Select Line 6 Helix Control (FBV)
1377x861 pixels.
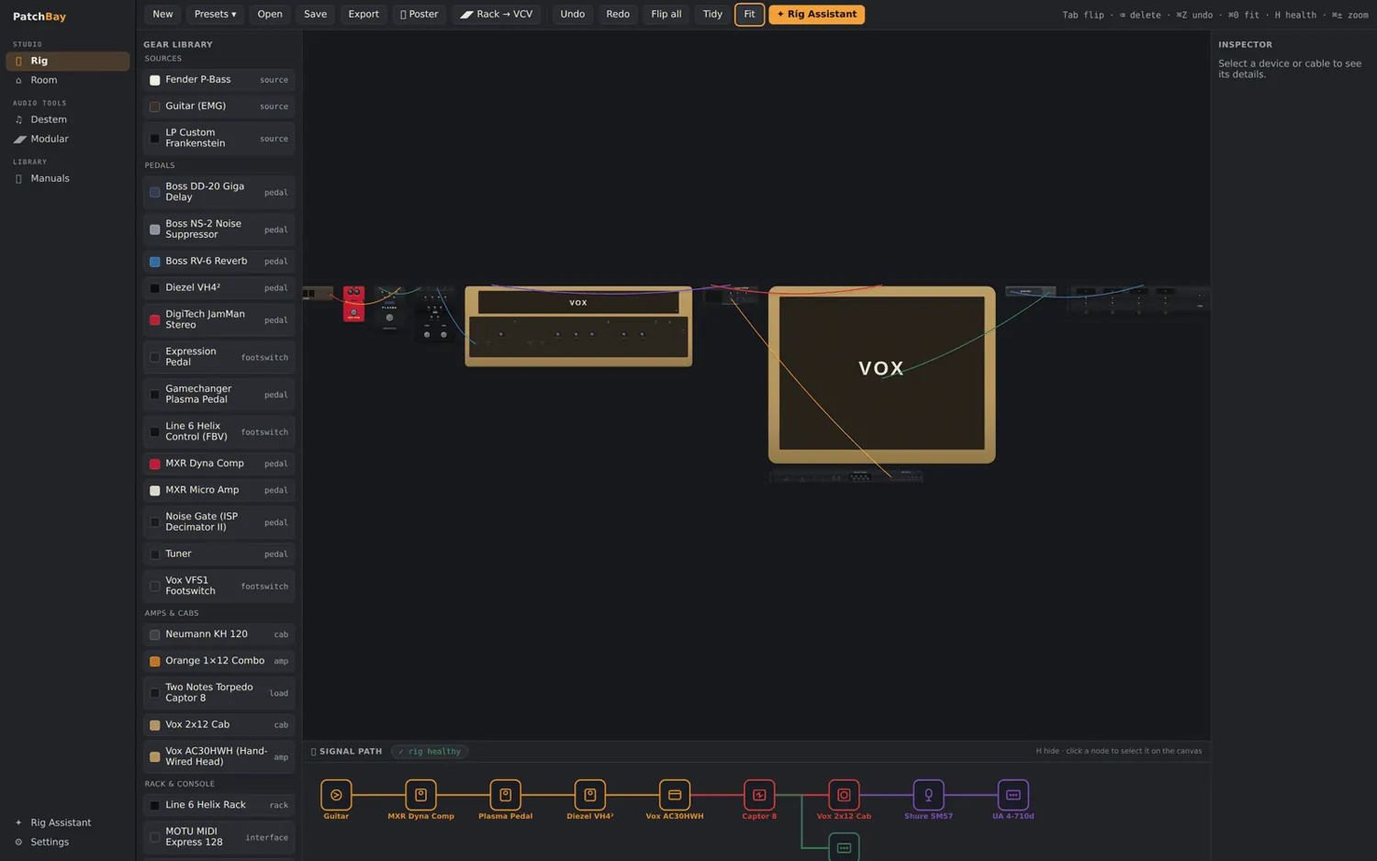[219, 431]
